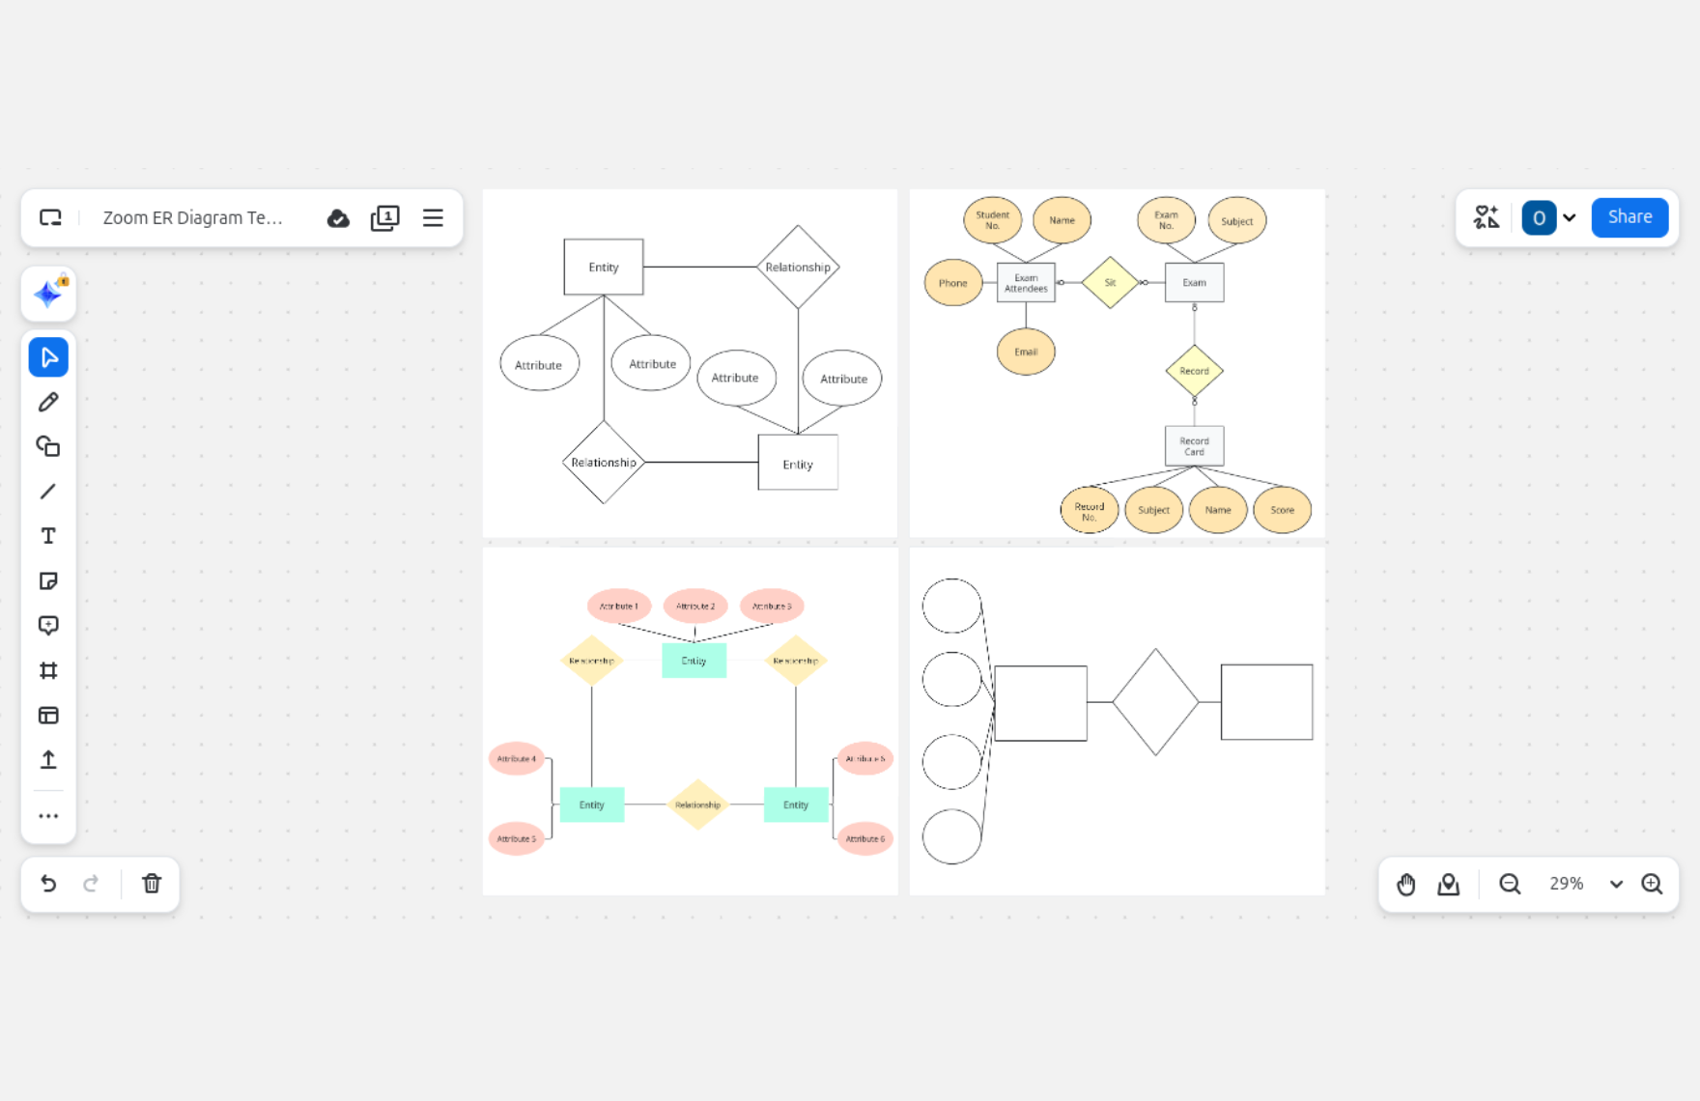
Task: Toggle the hand pan mode
Action: pyautogui.click(x=1405, y=884)
